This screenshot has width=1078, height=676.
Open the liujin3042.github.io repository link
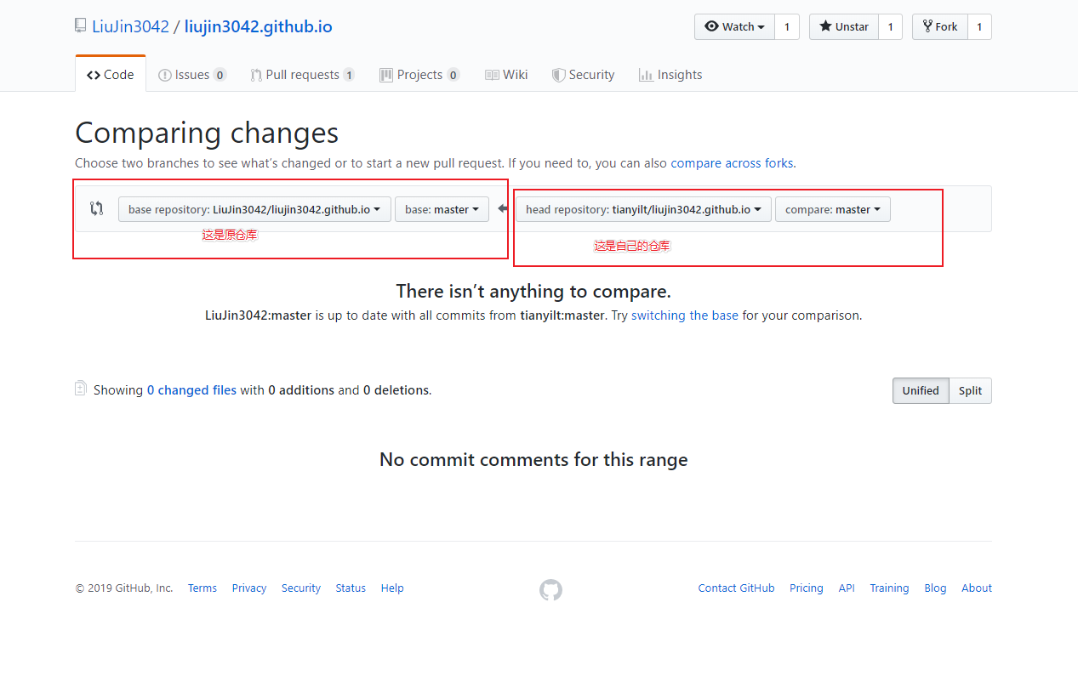click(259, 26)
